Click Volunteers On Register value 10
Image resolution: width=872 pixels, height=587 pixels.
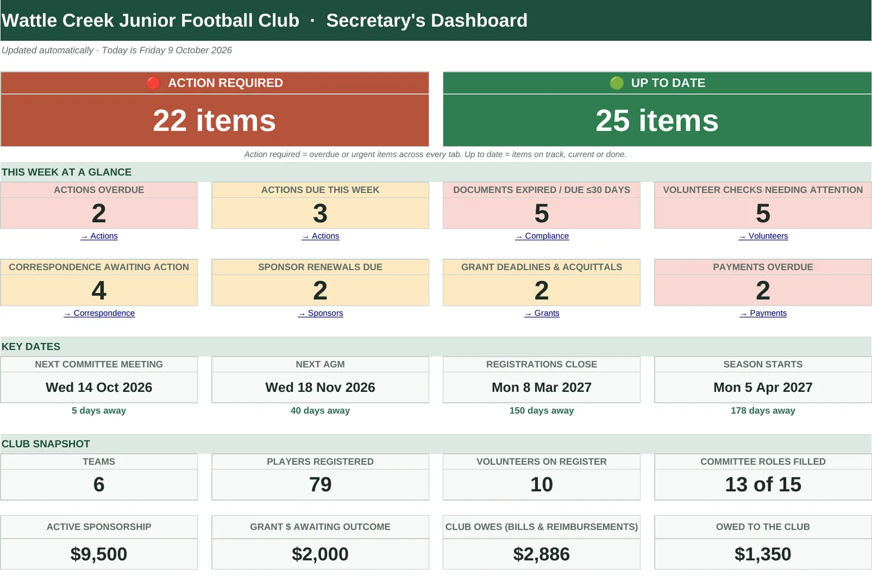pyautogui.click(x=542, y=485)
